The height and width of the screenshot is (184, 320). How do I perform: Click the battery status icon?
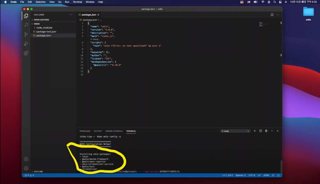pos(256,2)
